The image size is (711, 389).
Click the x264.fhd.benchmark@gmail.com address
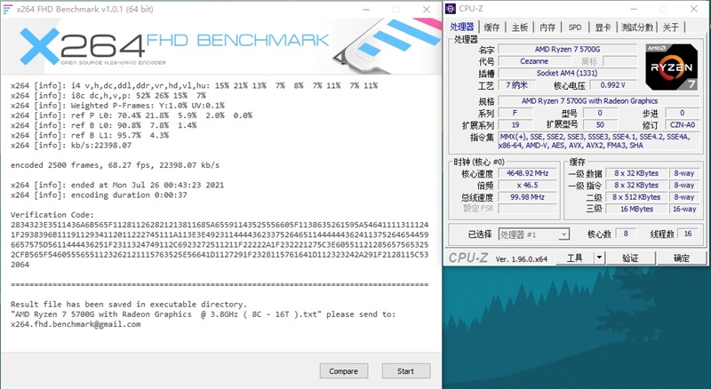[x=76, y=324]
